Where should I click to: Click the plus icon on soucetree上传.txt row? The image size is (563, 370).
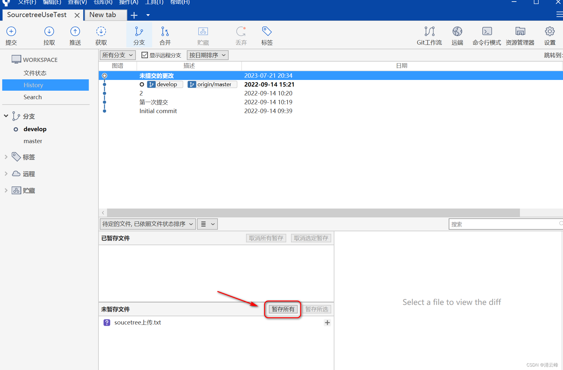(327, 322)
